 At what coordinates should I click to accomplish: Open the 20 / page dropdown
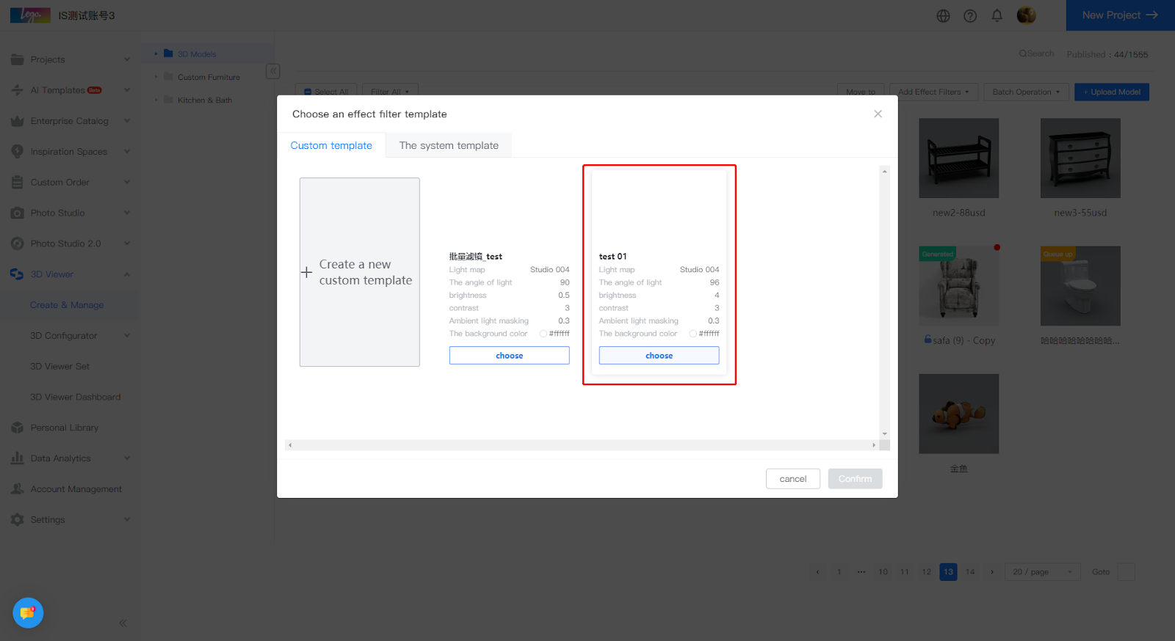click(1041, 572)
